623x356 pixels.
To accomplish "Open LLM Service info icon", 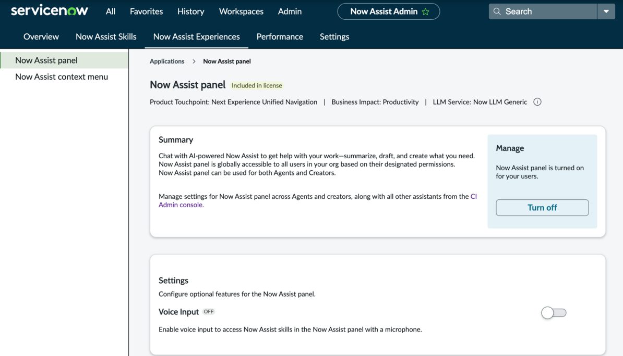I will point(537,102).
